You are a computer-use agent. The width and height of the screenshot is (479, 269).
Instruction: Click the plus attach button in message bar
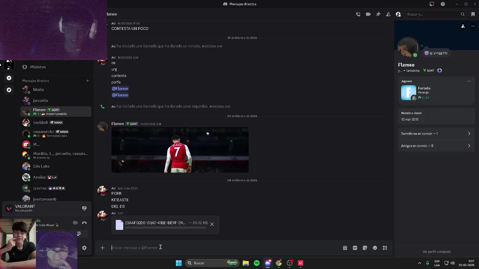pos(102,248)
